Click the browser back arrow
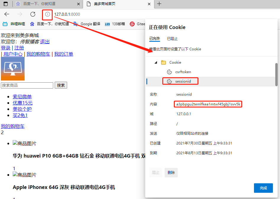Viewport: 280px width, 199px height. click(7, 14)
